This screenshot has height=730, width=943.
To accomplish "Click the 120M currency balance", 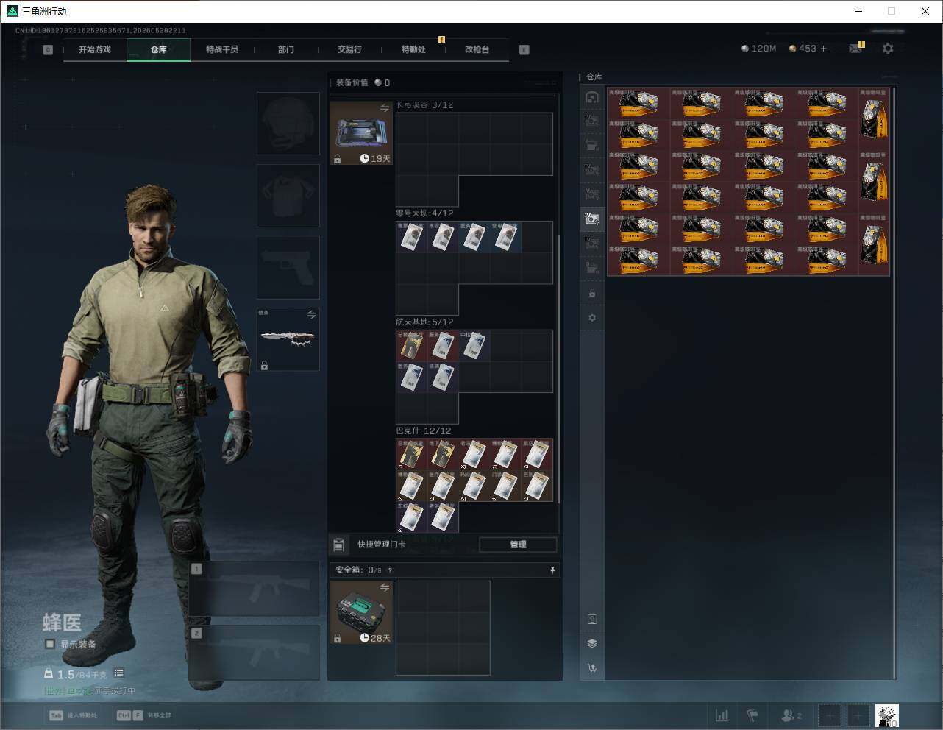I will [x=758, y=49].
